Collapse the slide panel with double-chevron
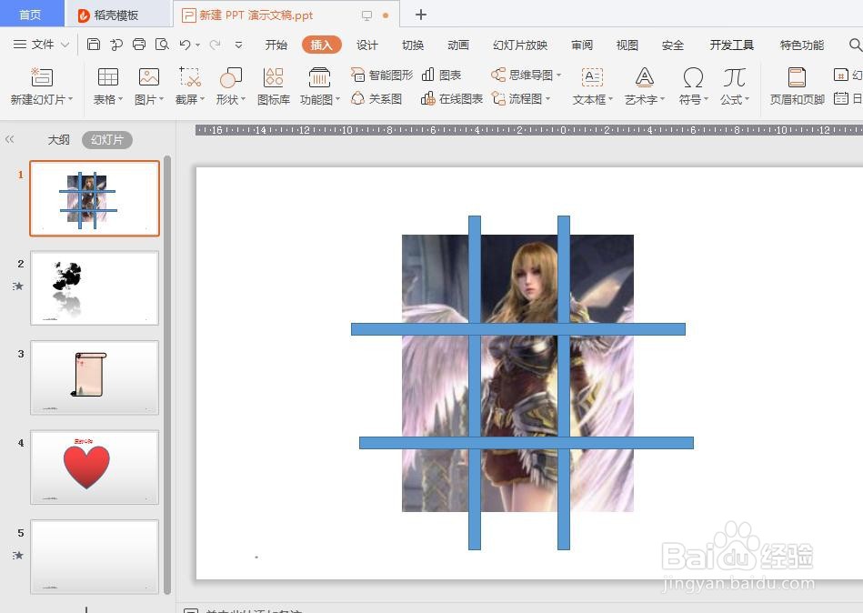This screenshot has height=613, width=863. click(x=9, y=140)
